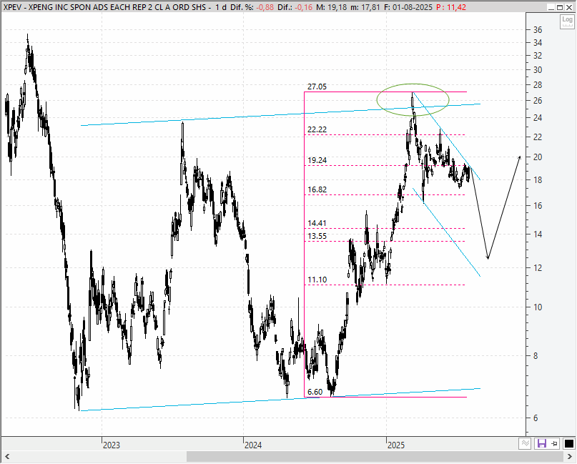Maximize the XPEV chart window
This screenshot has height=464, width=577.
pos(560,7)
